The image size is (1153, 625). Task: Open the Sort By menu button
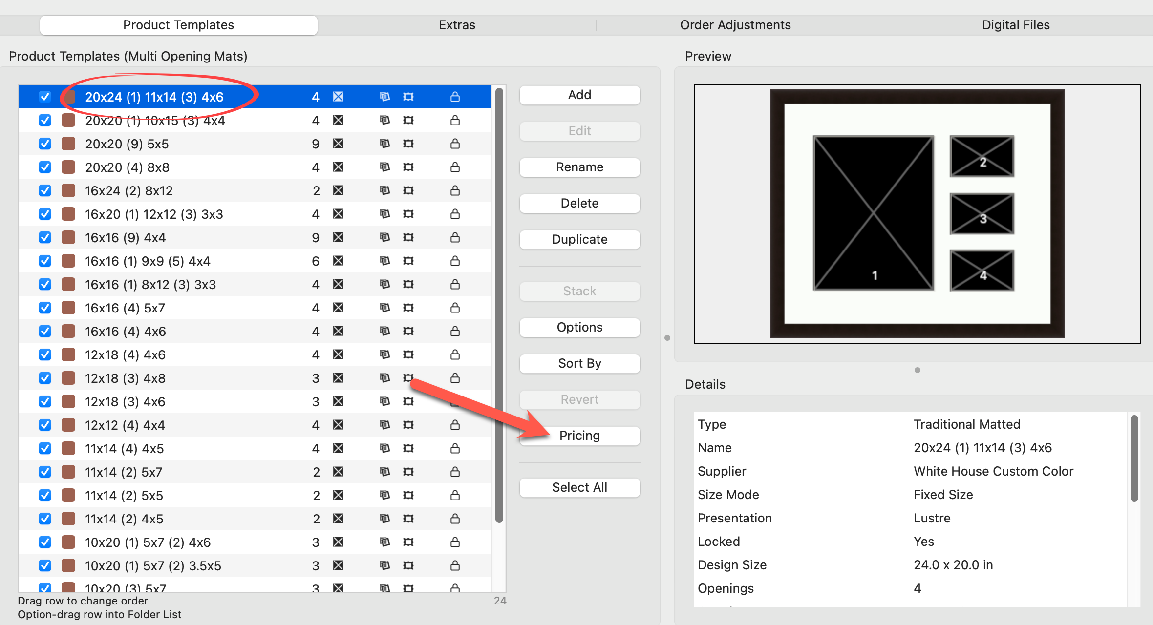coord(579,363)
